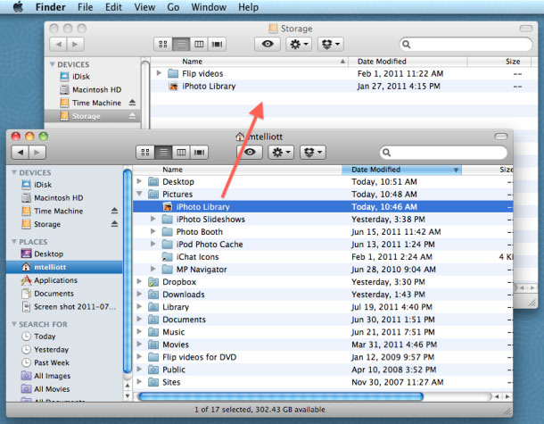Viewport: 544px width, 424px height.
Task: Open the Help menu
Action: (x=248, y=7)
